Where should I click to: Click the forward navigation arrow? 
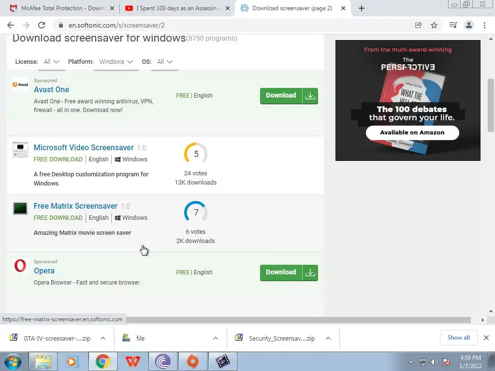26,25
